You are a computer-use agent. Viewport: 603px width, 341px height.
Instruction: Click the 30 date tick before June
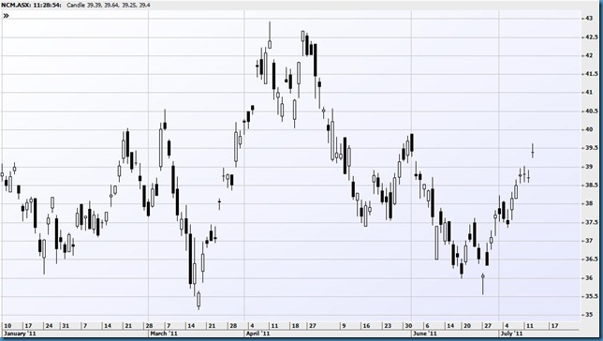(x=408, y=326)
